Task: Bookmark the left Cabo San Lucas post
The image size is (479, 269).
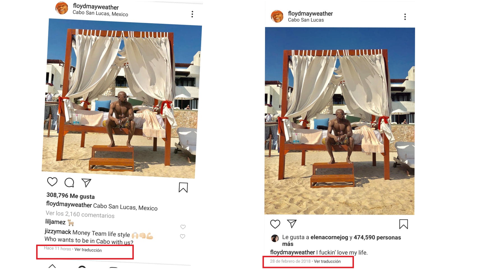Action: pos(183,187)
